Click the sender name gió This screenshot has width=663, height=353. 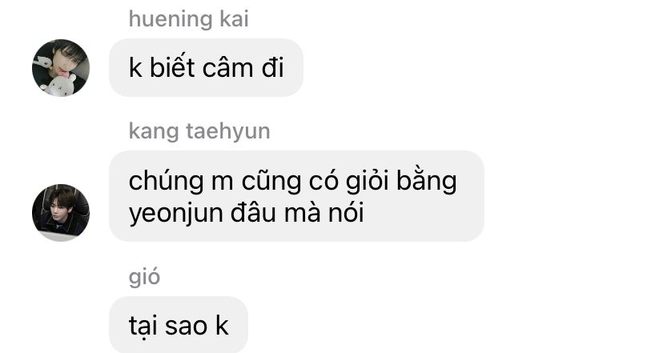click(144, 277)
